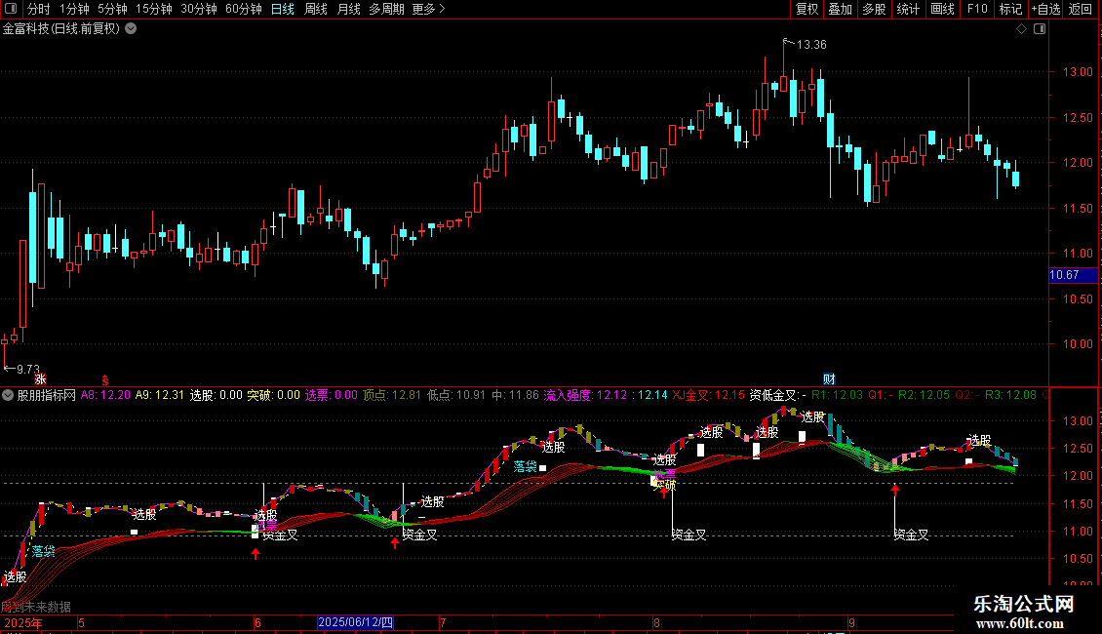Screen dimensions: 1102x634
Task: Open F10 company info
Action: (977, 9)
